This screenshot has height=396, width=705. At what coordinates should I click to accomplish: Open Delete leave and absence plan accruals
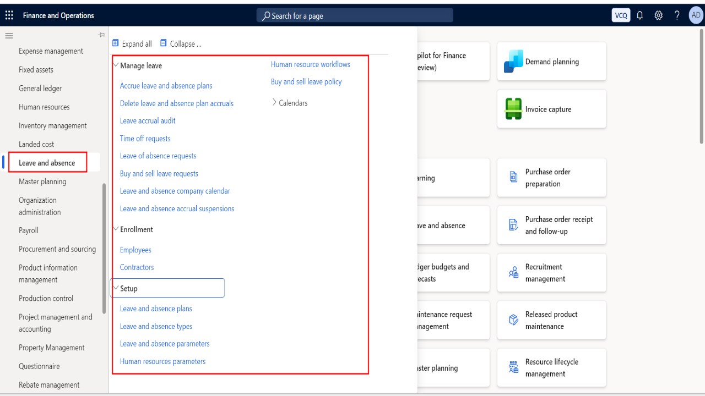[177, 103]
